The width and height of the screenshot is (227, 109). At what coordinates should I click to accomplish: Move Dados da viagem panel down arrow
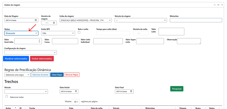tap(218, 5)
